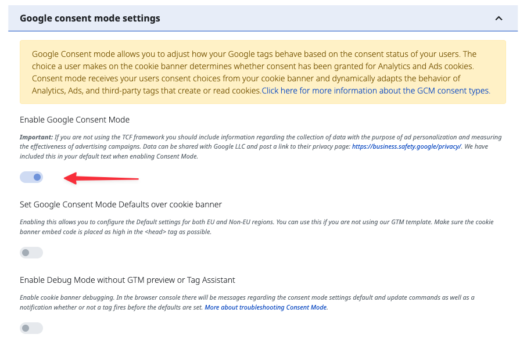
Task: Open 'More about troubleshooting Consent Mode' link
Action: point(266,307)
